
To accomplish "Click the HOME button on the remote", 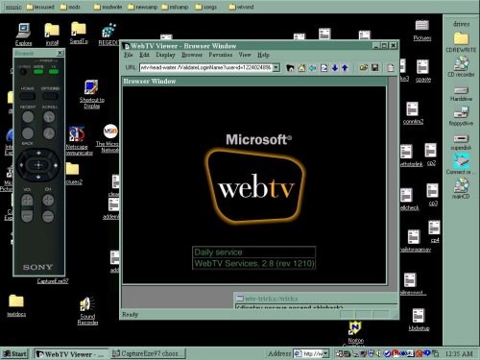I will pyautogui.click(x=27, y=96).
